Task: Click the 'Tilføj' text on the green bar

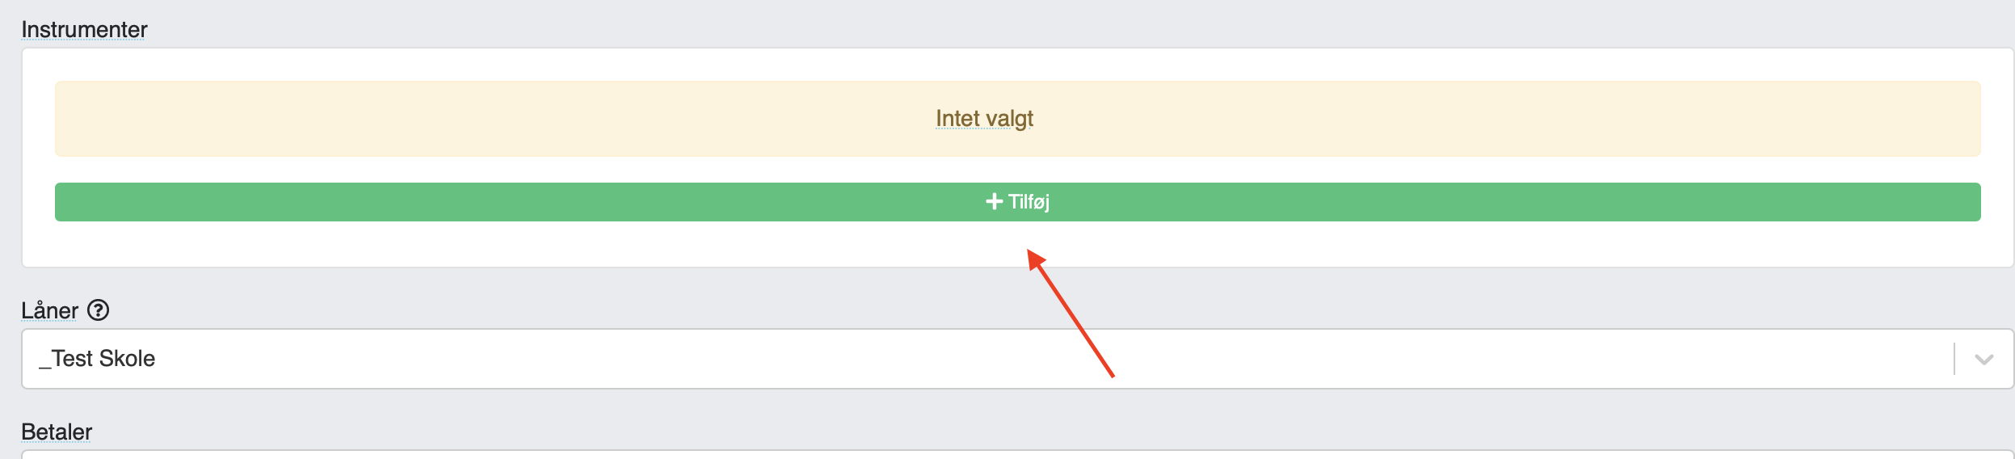Action: [x=1029, y=202]
